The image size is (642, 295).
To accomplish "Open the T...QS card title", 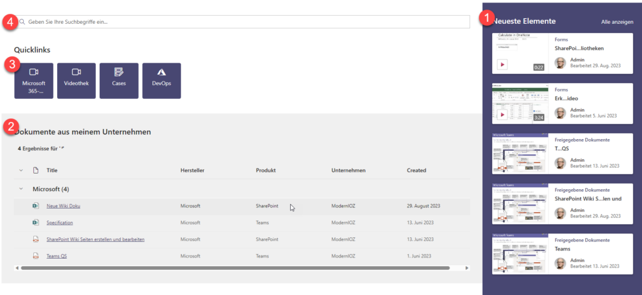I will 562,148.
